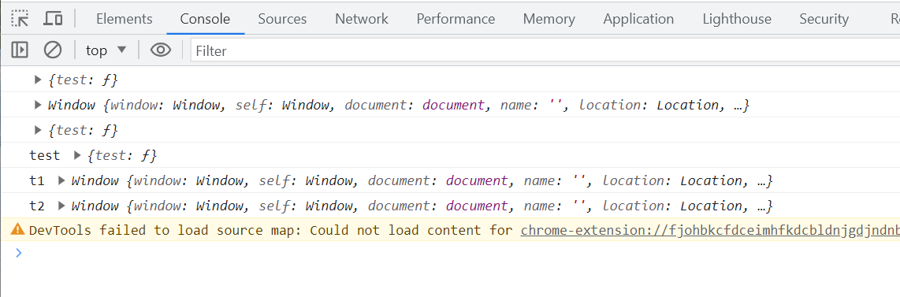Toggle the device toolbar icon
The height and width of the screenshot is (297, 900).
point(53,19)
